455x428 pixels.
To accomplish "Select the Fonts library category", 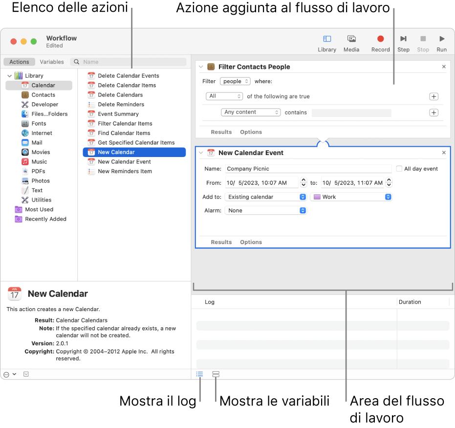I will pyautogui.click(x=34, y=124).
